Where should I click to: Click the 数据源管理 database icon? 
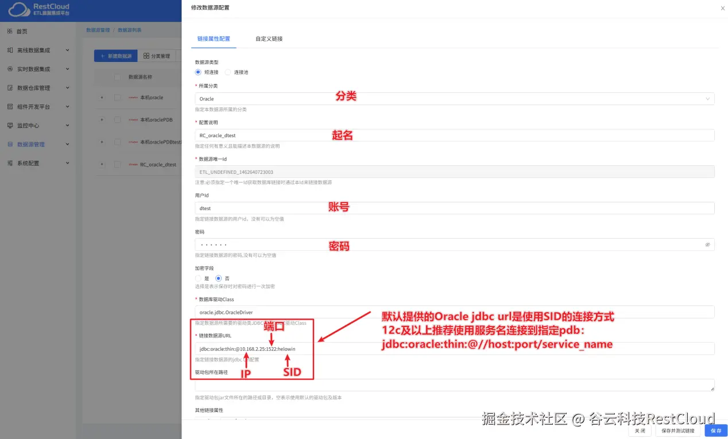tap(10, 144)
